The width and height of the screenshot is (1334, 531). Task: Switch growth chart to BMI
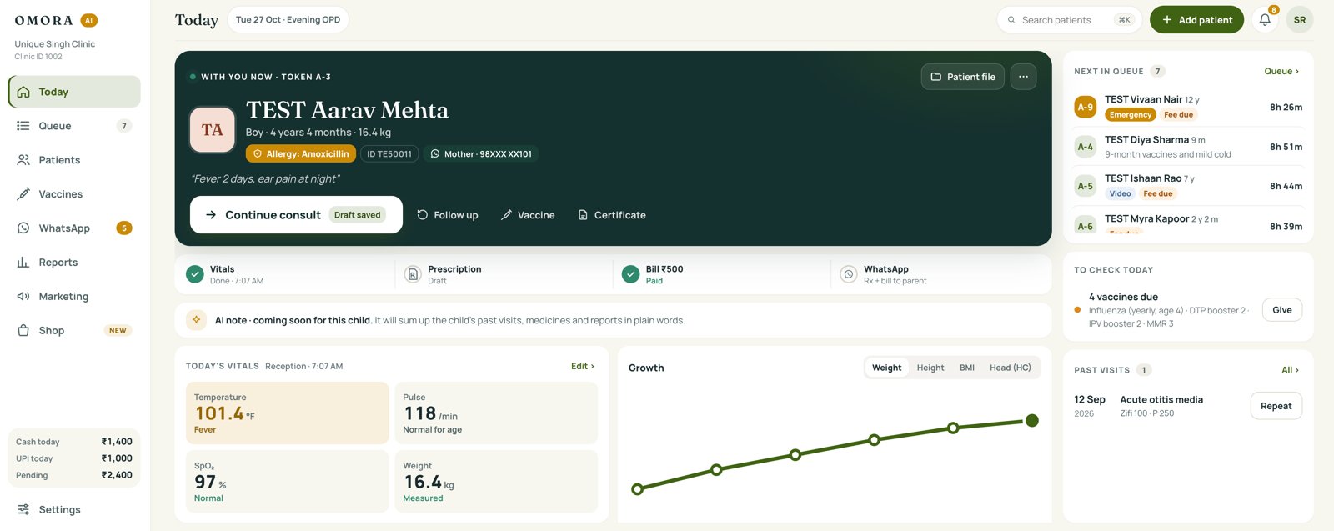967,368
